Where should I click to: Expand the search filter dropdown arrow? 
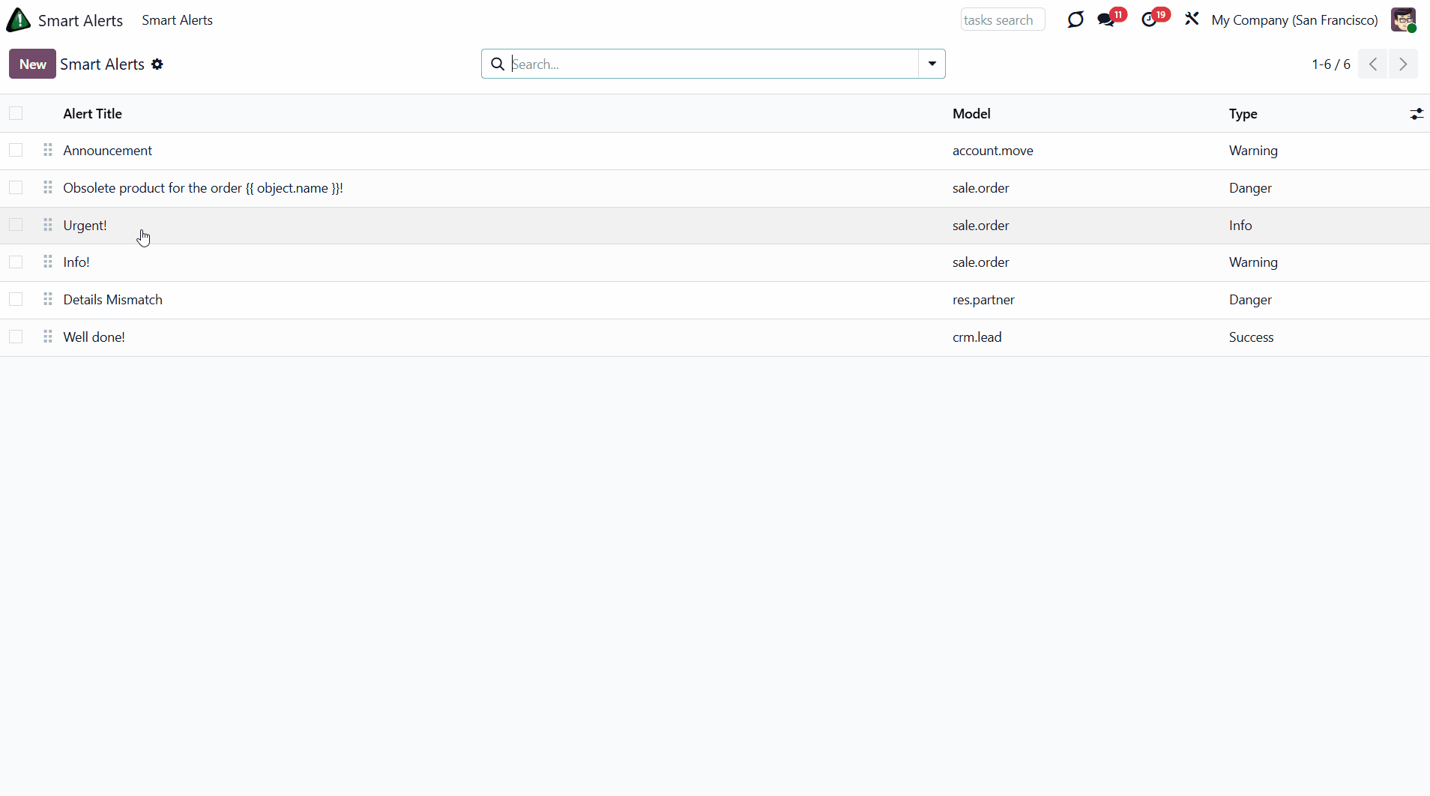pos(932,64)
